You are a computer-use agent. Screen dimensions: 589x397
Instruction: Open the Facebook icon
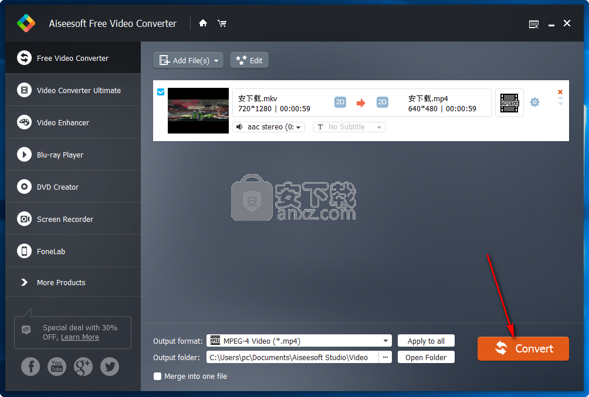point(31,367)
